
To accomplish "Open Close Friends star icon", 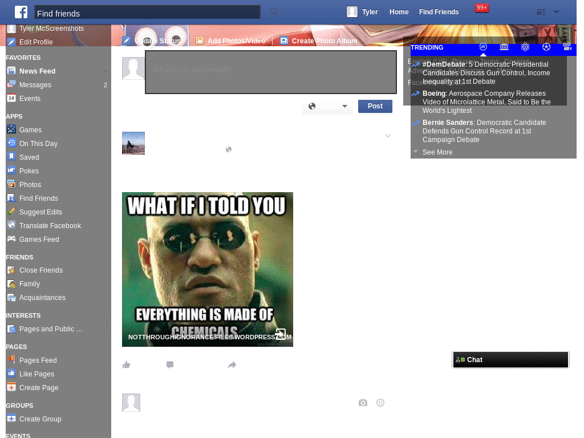I will (x=11, y=270).
